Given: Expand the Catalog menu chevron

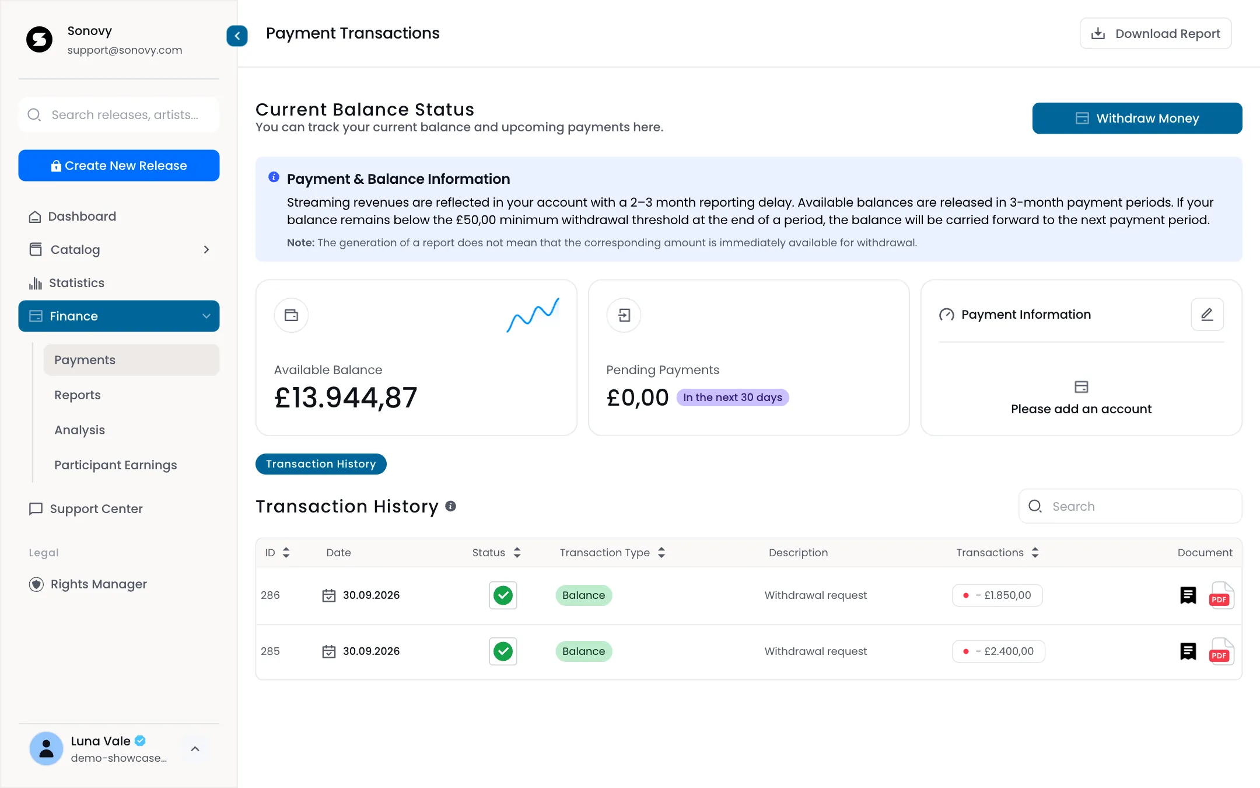Looking at the screenshot, I should pos(206,250).
